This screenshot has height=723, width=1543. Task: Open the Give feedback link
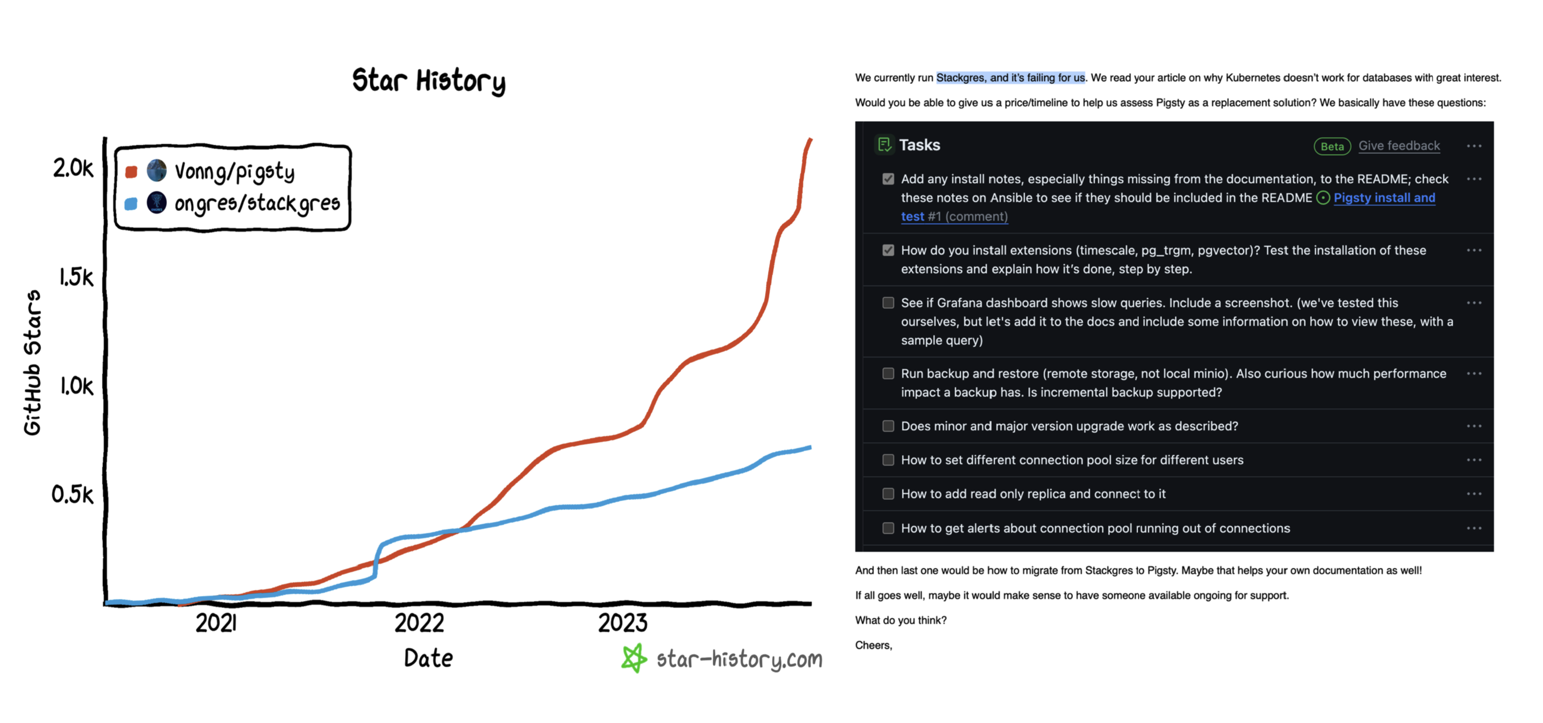[1399, 145]
